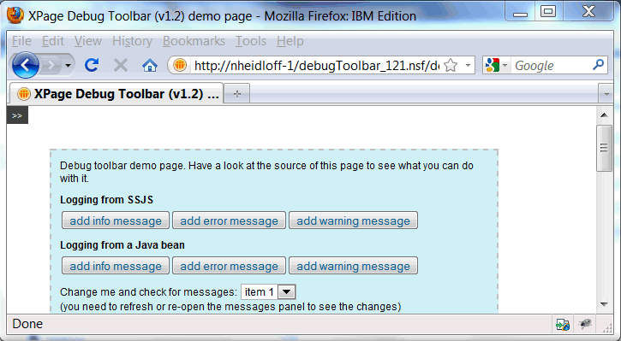Click SSJS add info message button
Image resolution: width=621 pixels, height=341 pixels.
[116, 220]
